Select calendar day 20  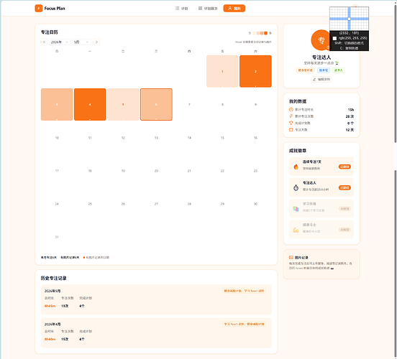[x=156, y=171]
